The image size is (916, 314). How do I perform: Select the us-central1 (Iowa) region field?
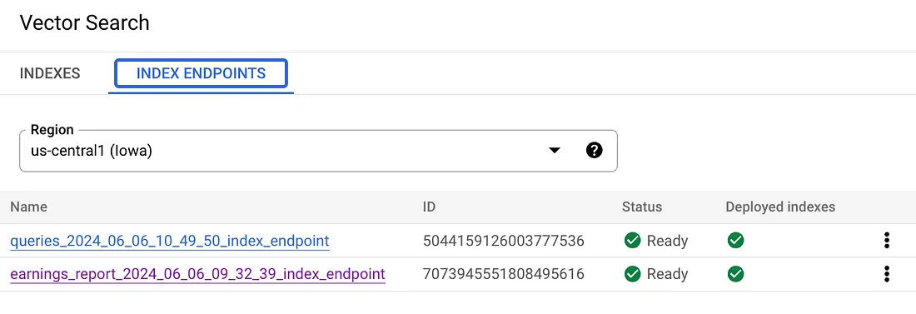point(318,151)
